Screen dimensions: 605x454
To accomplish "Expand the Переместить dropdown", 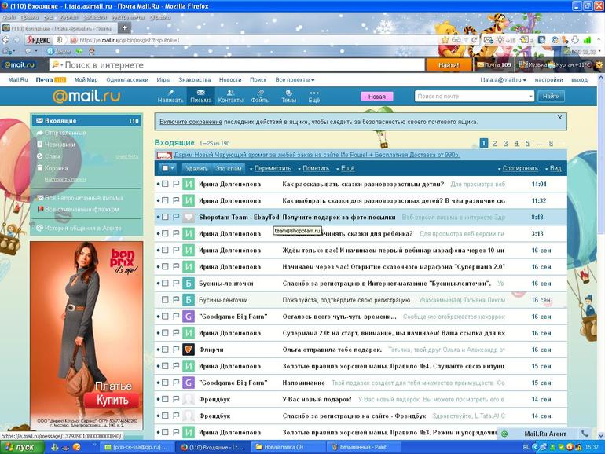I will click(271, 168).
